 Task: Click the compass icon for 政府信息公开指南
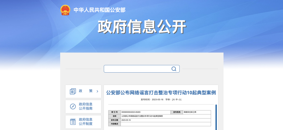(73, 107)
